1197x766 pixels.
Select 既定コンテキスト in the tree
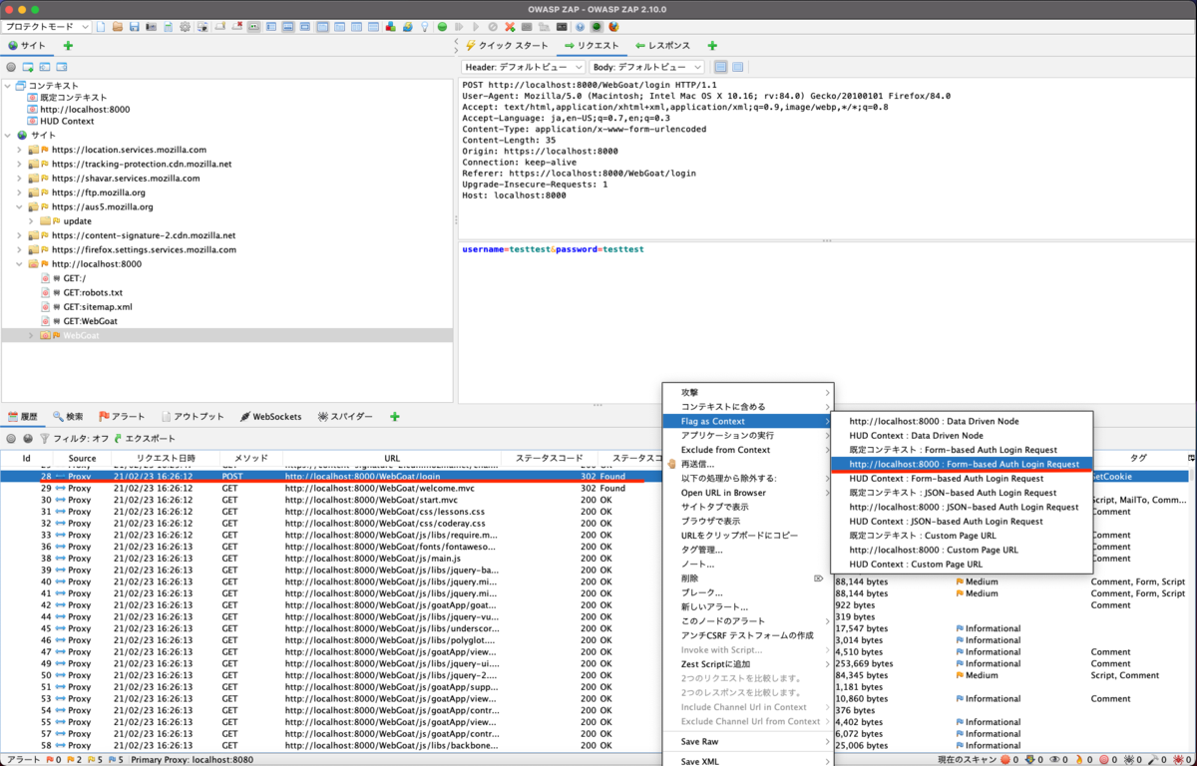coord(73,98)
